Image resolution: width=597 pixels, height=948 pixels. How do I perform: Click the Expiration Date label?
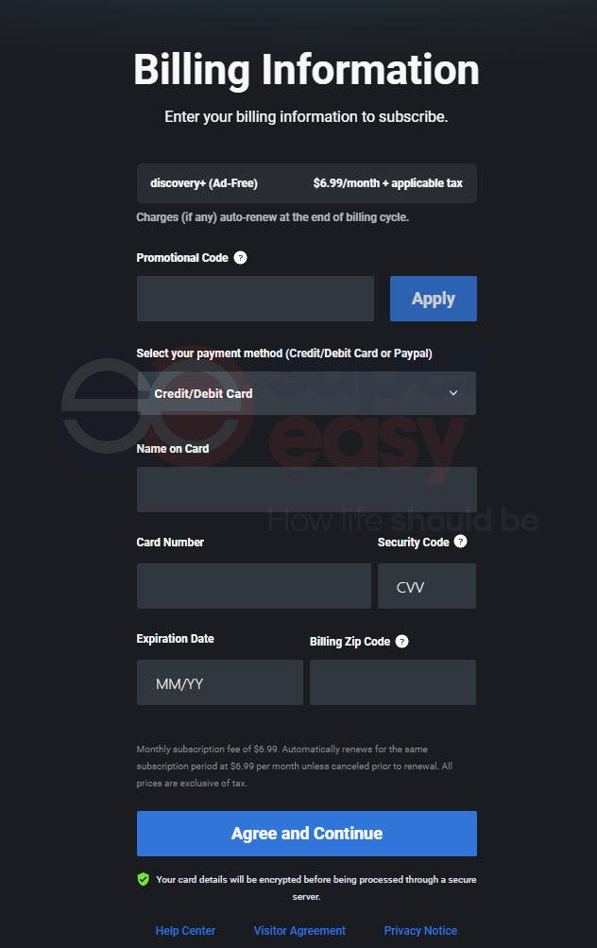pos(176,638)
